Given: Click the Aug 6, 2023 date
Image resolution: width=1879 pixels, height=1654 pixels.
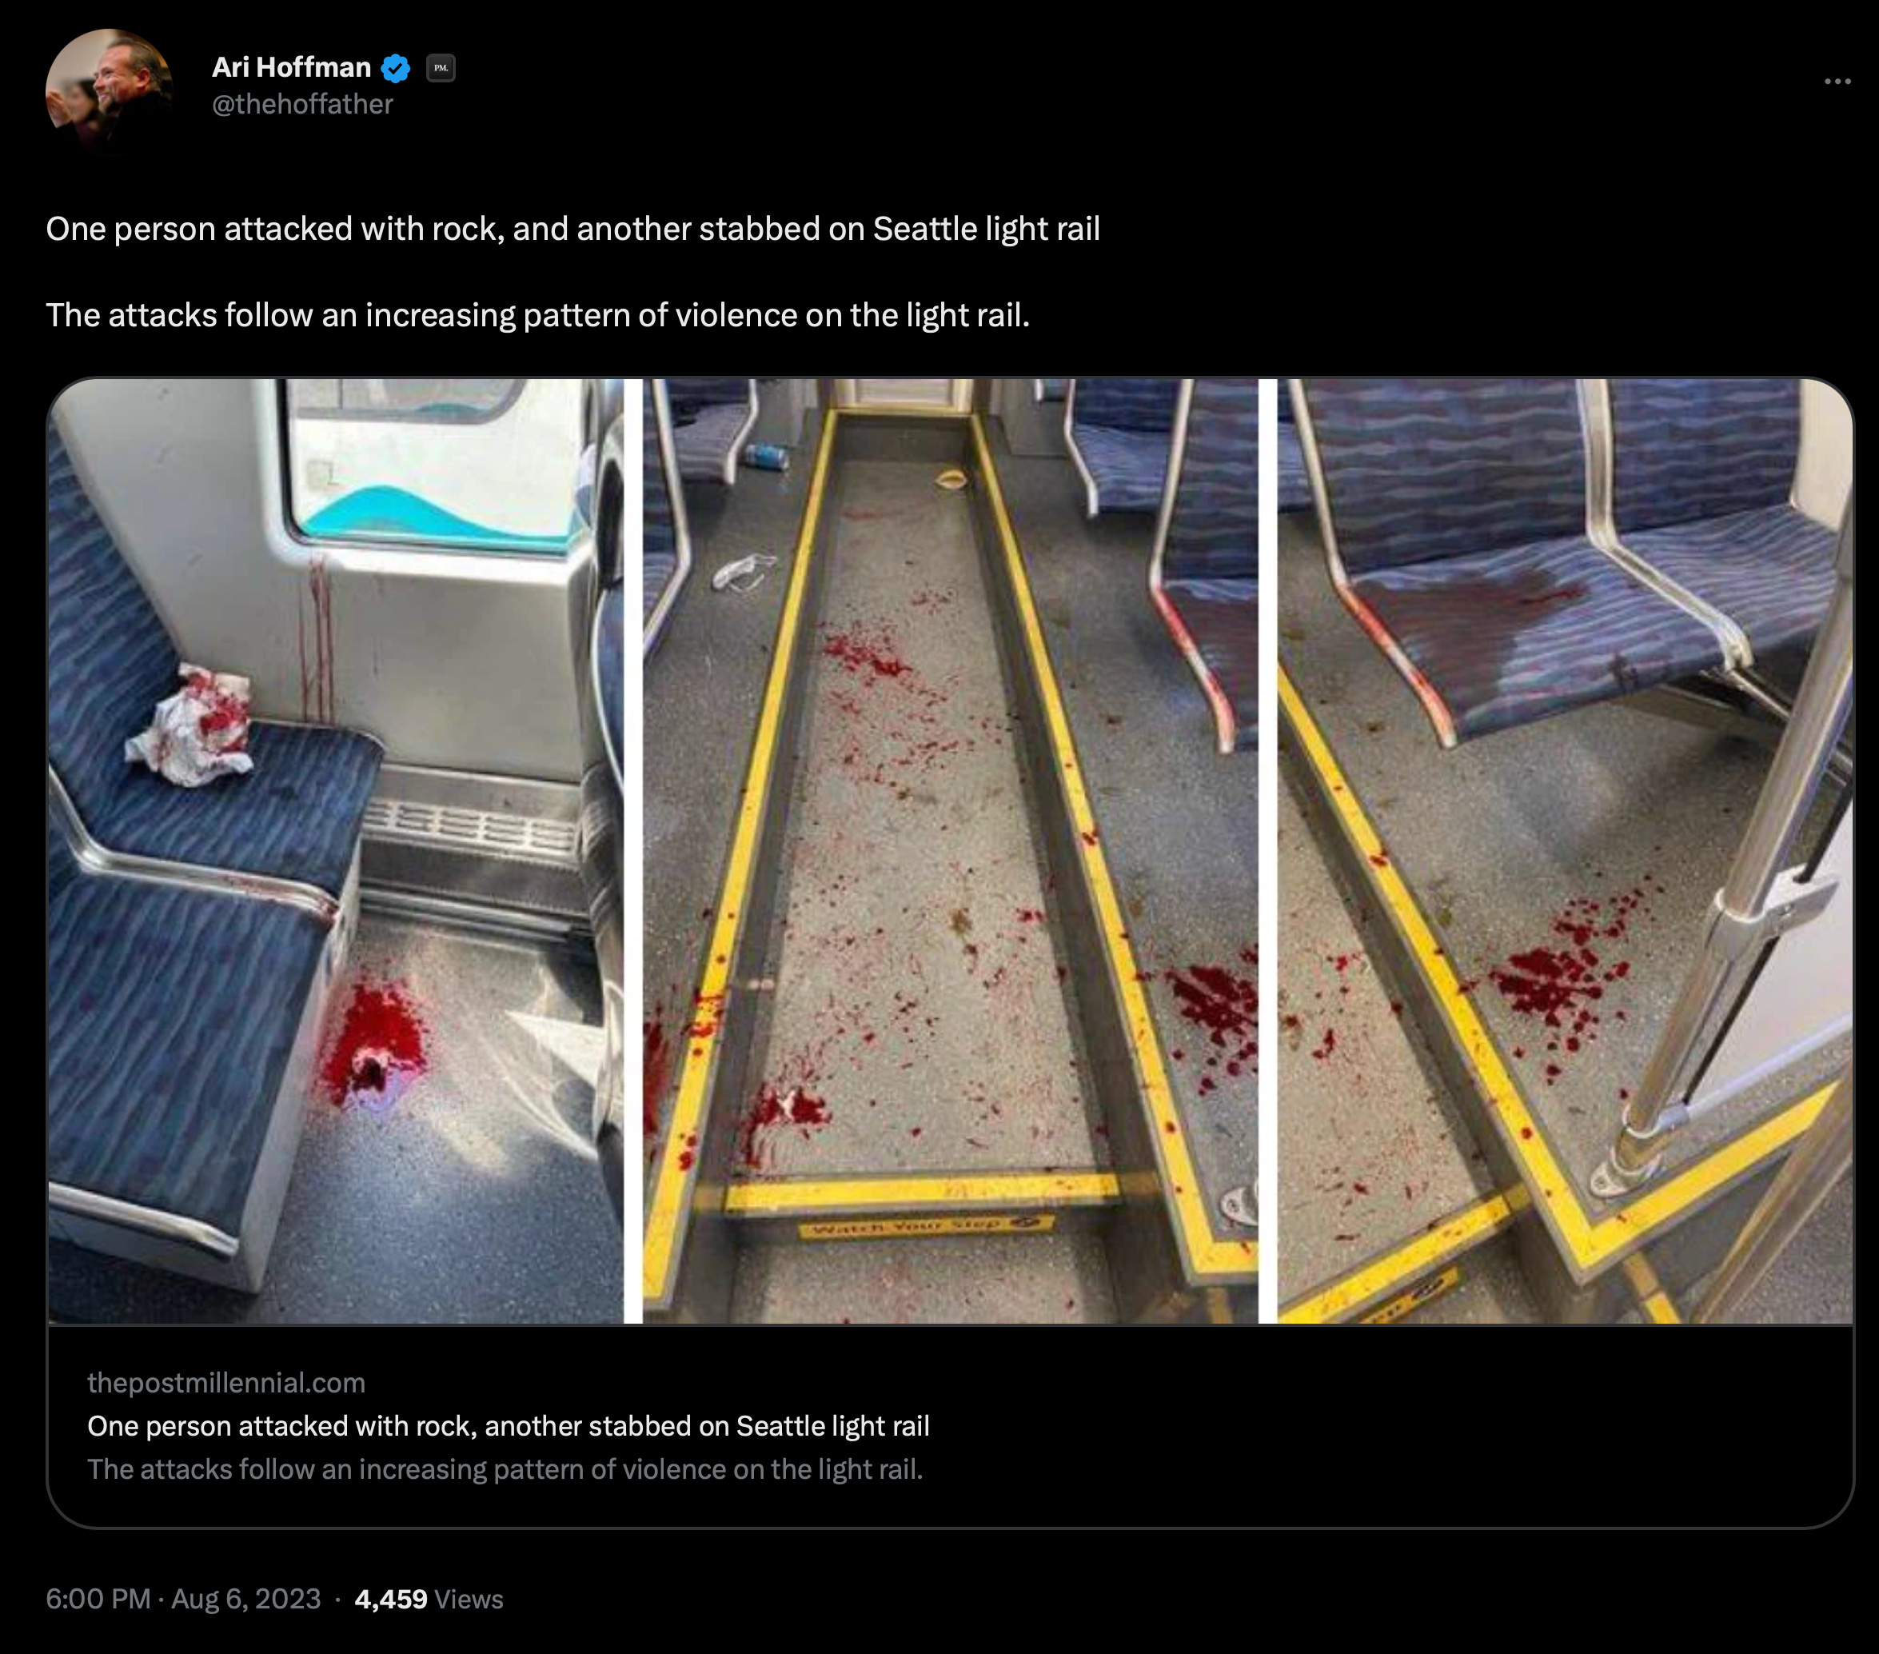Looking at the screenshot, I should 246,1599.
